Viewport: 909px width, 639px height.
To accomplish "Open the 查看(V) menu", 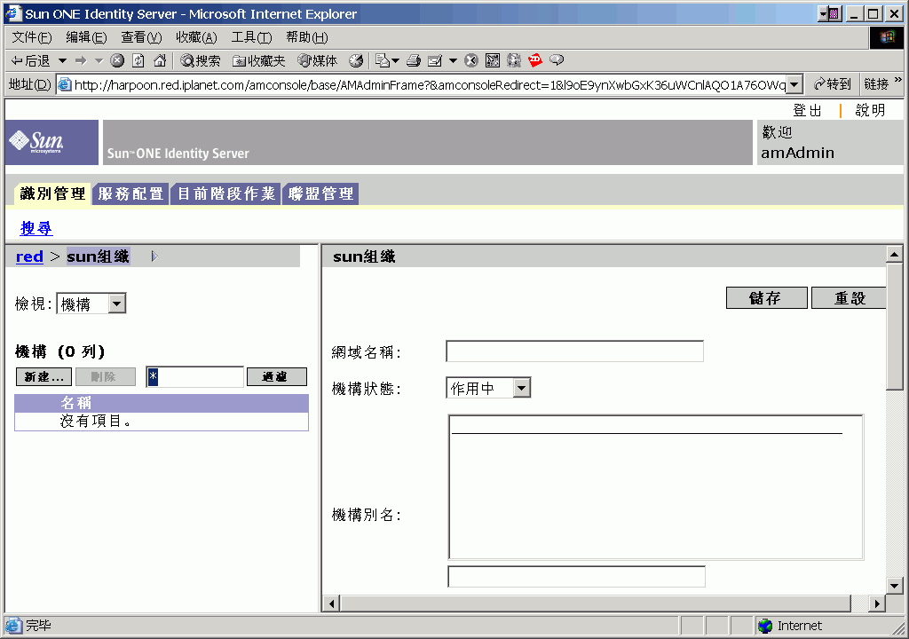I will [141, 37].
